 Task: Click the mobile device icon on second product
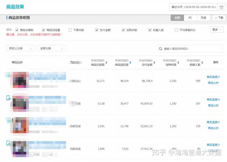8,98
